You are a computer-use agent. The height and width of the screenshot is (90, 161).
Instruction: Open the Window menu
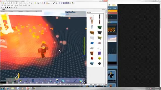click(x=25, y=5)
